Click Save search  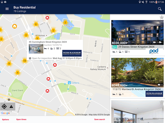(100, 119)
